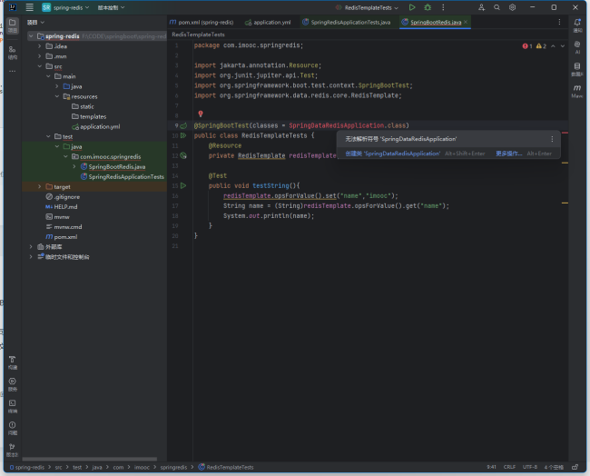Screen dimensions: 590x476
Task: Run the RedisTemplateTests configuration
Action: pos(412,7)
